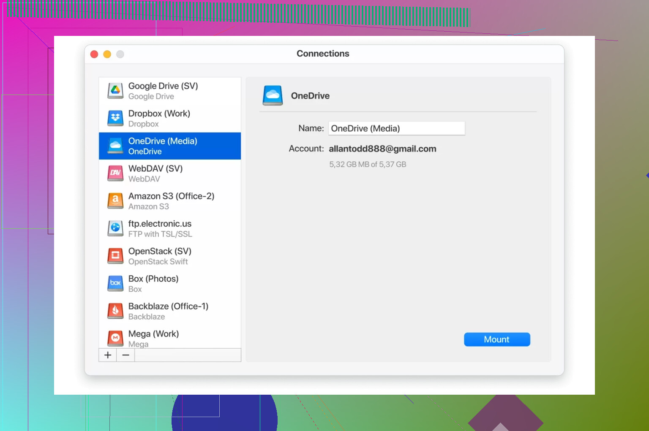Close the Connections window with red button
This screenshot has height=431, width=649.
[x=94, y=54]
